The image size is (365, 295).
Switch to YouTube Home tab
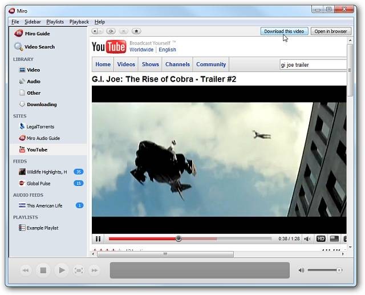103,64
